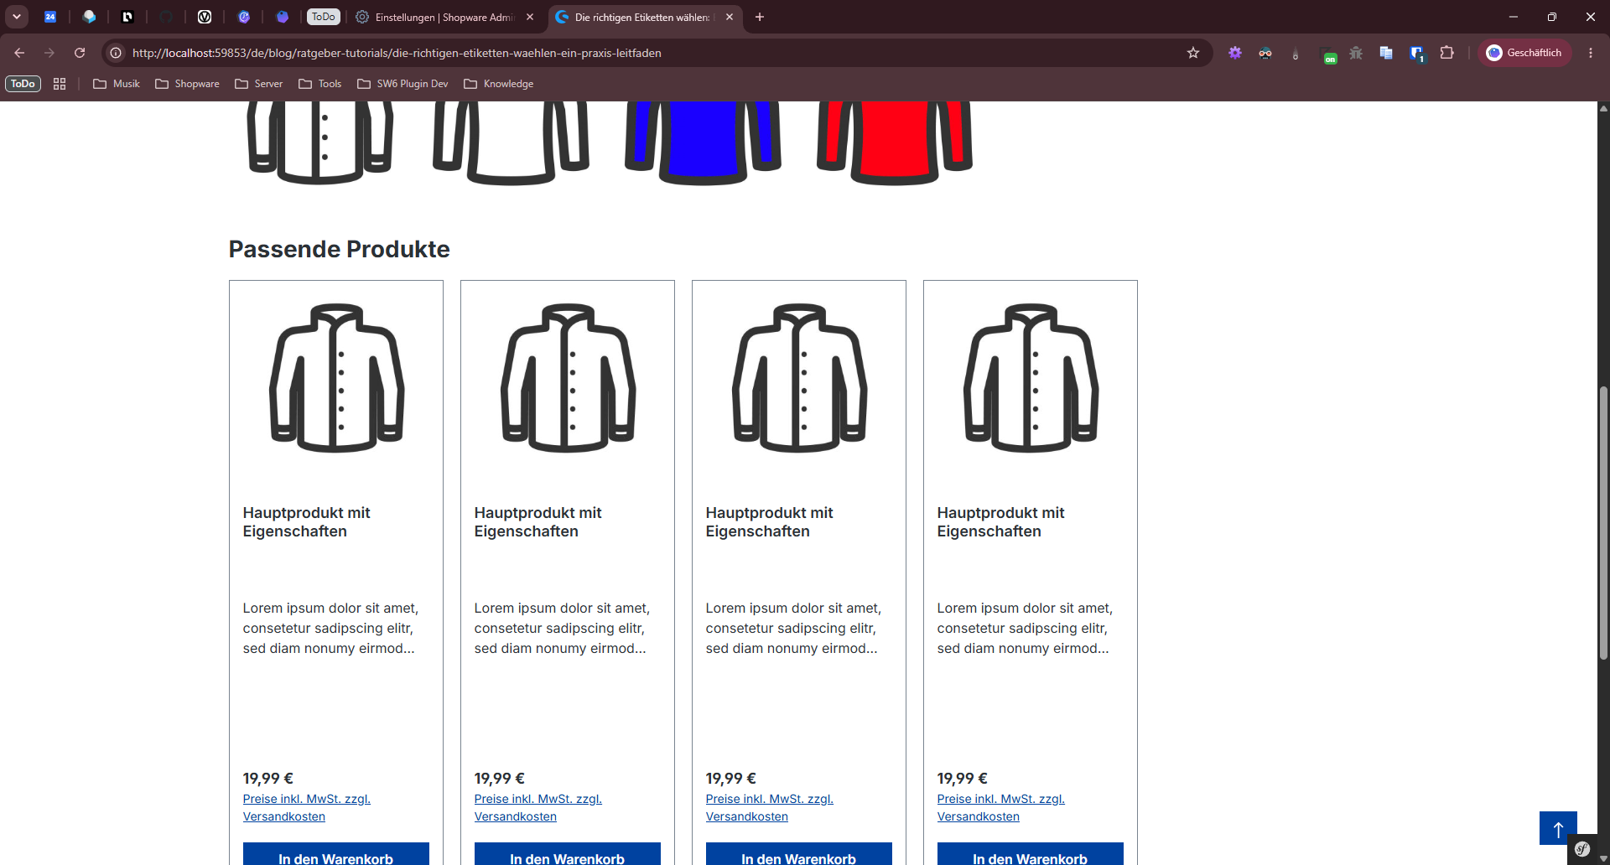The height and width of the screenshot is (865, 1610).
Task: Add first product via In den Warenkorb
Action: pyautogui.click(x=336, y=854)
